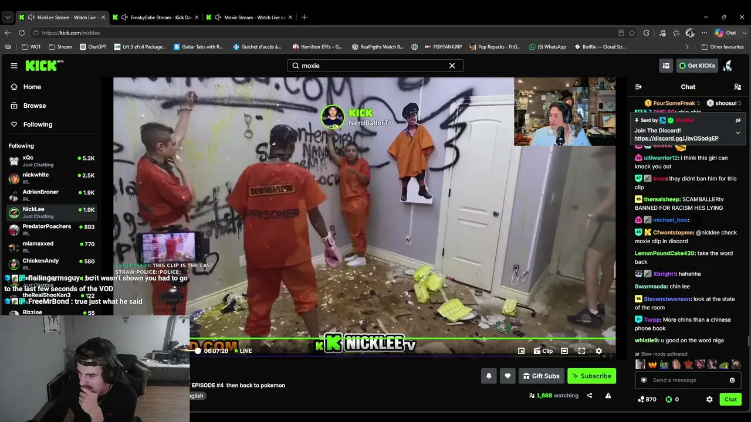The image size is (751, 422).
Task: Open the KICKs balance icon
Action: coord(668,399)
